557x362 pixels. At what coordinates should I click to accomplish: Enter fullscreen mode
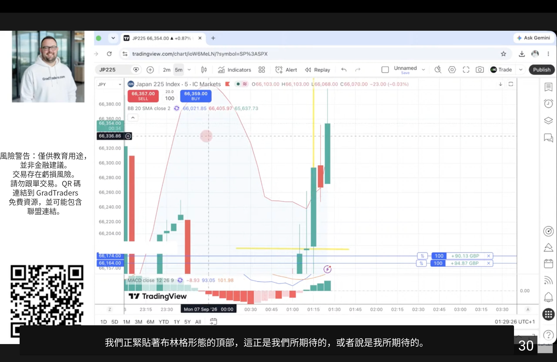click(x=466, y=70)
